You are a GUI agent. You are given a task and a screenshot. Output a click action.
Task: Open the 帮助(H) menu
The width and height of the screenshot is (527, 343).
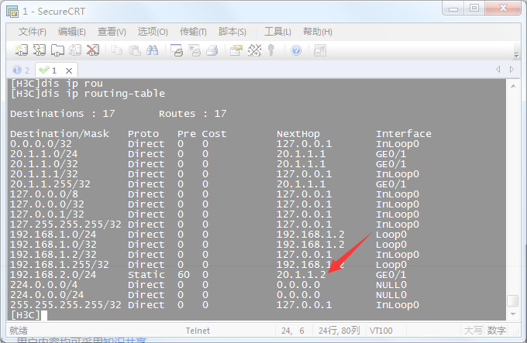click(318, 32)
